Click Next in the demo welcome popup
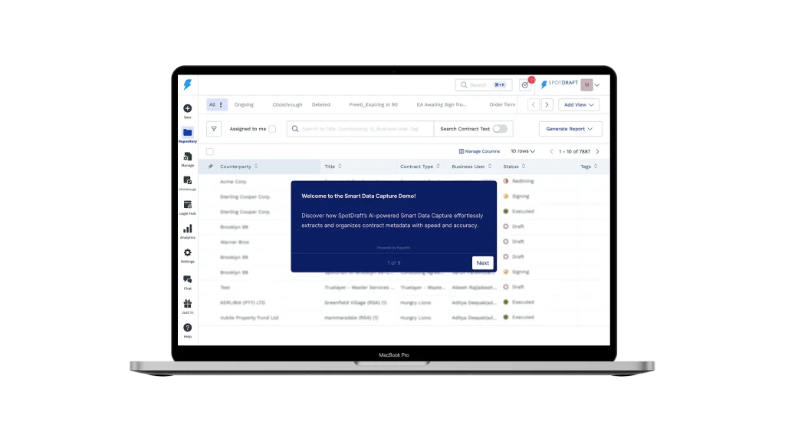785x442 pixels. pos(483,262)
